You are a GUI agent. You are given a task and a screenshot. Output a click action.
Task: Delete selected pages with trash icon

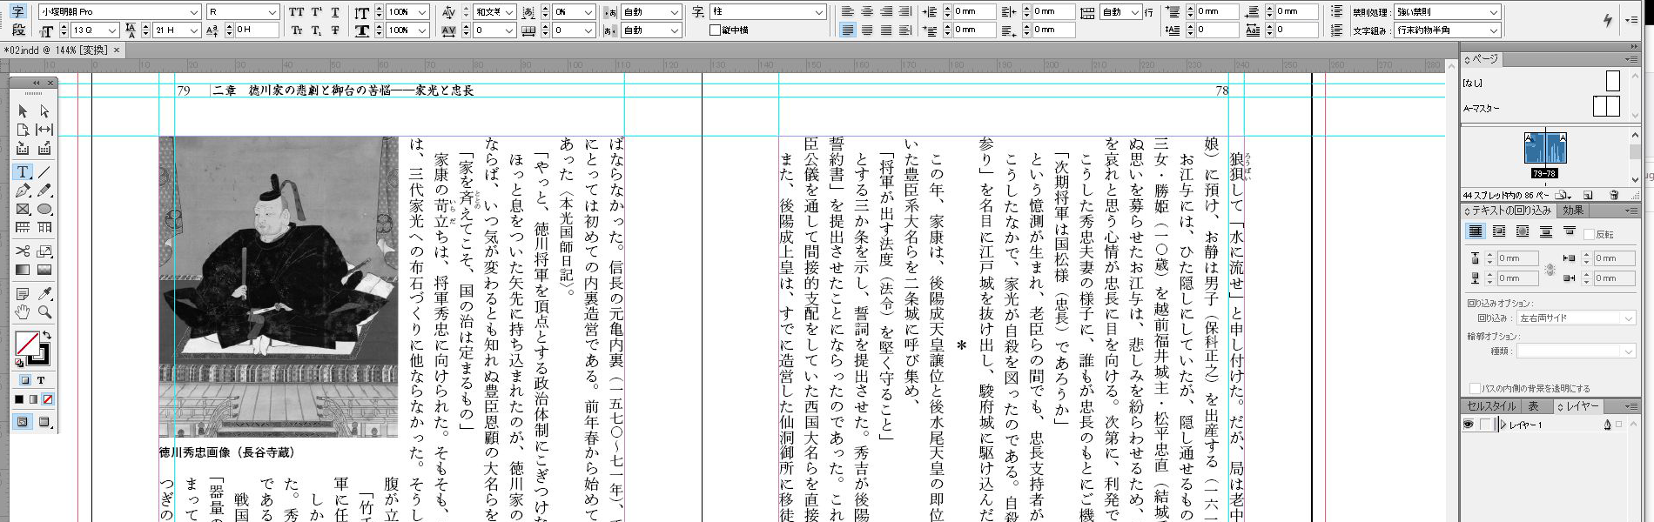pos(1615,196)
